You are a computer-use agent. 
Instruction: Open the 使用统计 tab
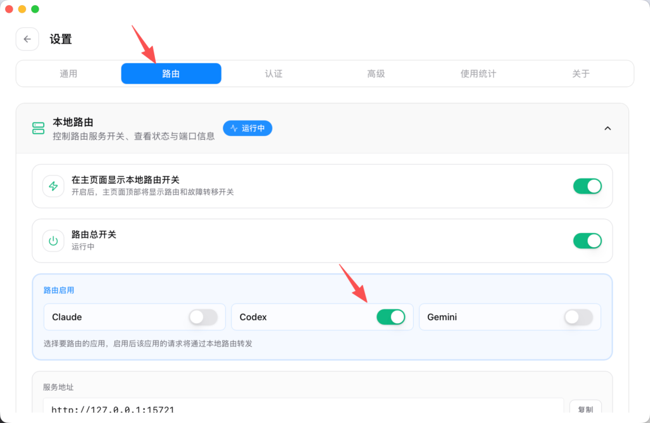[x=479, y=74]
